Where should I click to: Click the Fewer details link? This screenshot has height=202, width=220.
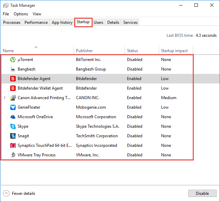click(x=23, y=193)
